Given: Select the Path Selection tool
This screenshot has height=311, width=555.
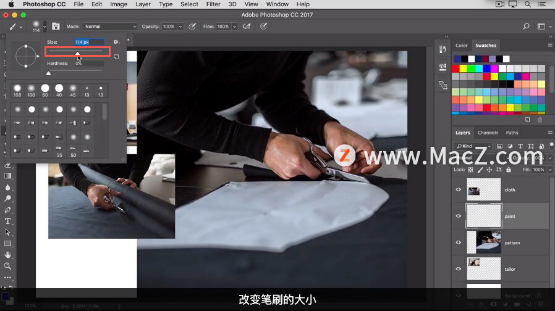Looking at the screenshot, I should point(7,233).
